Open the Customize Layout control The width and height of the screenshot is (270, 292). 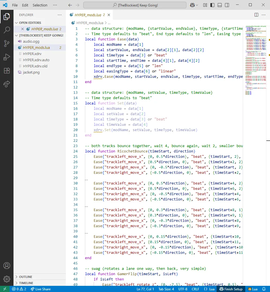205,5
